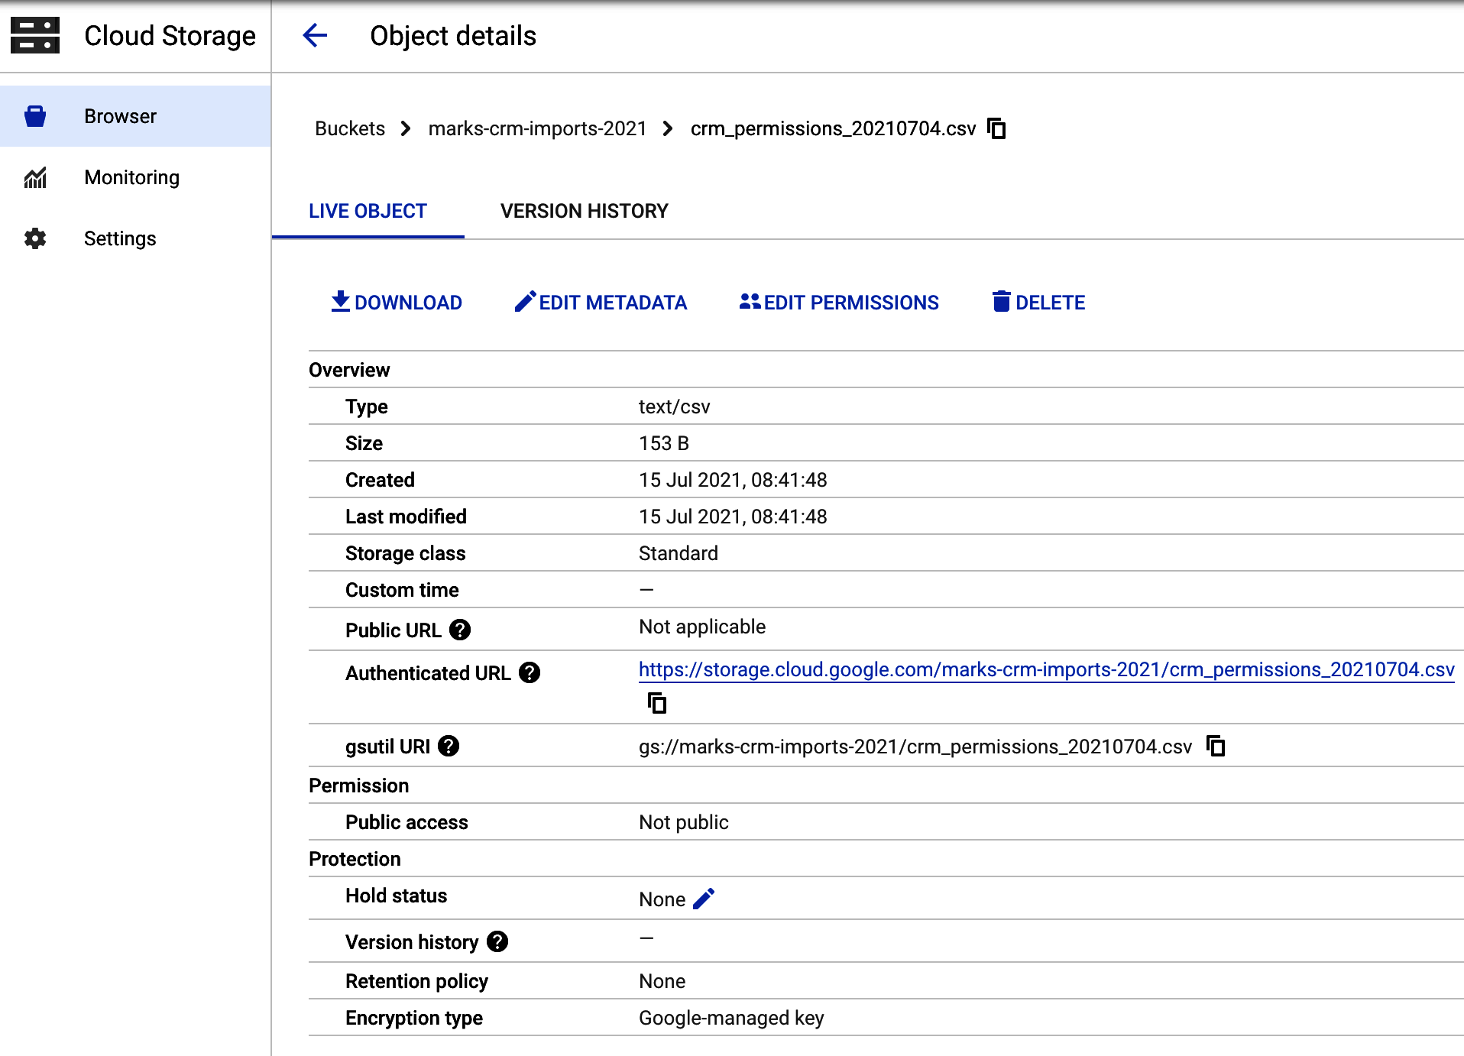Open Browser in the sidebar
The image size is (1464, 1056).
pos(135,116)
